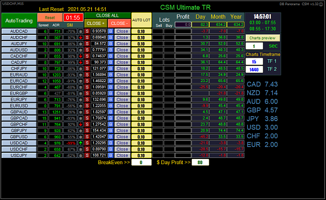Click the snowflake signal icon for EURAUD
Image resolution: width=326 pixels, height=200 pixels.
click(81, 75)
